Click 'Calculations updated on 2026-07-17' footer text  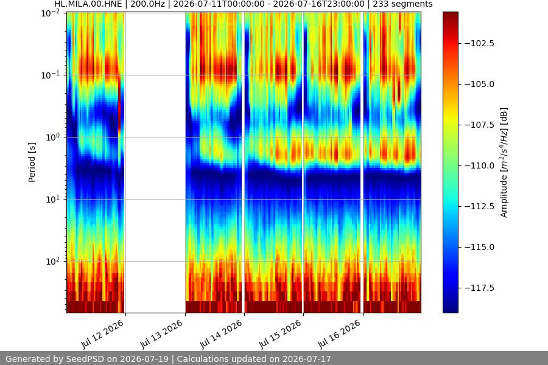coord(254,359)
